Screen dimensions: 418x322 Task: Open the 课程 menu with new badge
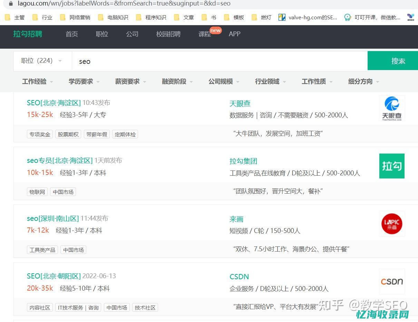pyautogui.click(x=204, y=34)
